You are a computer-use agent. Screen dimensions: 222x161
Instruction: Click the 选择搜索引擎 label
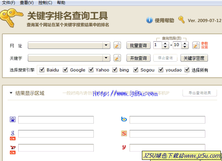point(22,70)
